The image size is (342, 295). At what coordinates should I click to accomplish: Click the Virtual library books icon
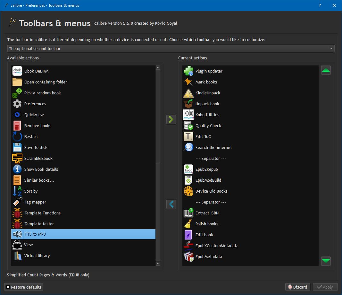18,256
